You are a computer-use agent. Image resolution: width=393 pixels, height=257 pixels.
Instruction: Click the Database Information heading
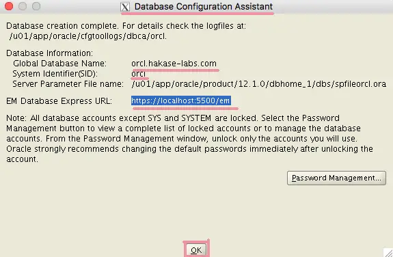49,53
